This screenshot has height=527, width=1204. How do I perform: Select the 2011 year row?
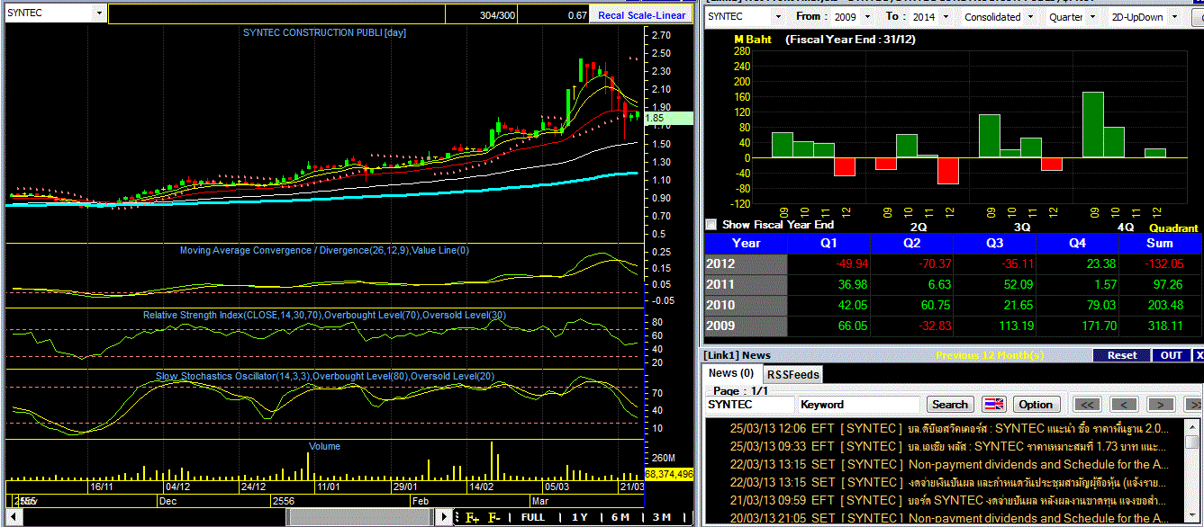coord(953,284)
